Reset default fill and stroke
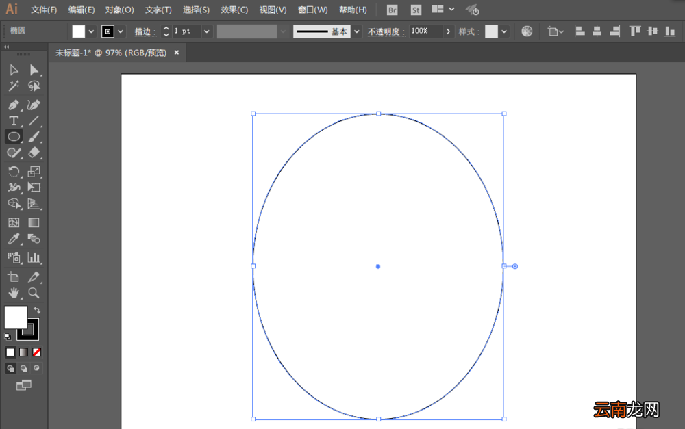Screen dimensions: 685x429 point(8,336)
